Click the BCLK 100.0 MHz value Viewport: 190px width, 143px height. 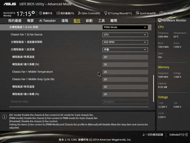[x=163, y=47]
